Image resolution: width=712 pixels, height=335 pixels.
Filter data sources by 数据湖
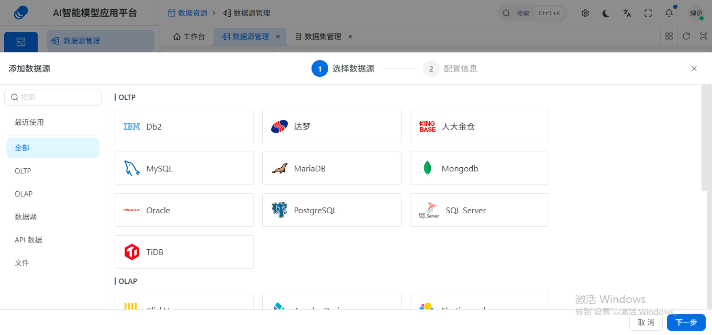coord(53,217)
